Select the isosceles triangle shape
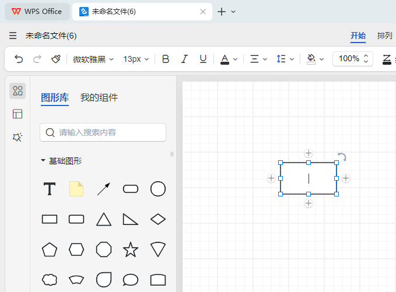This screenshot has height=292, width=396. point(104,219)
